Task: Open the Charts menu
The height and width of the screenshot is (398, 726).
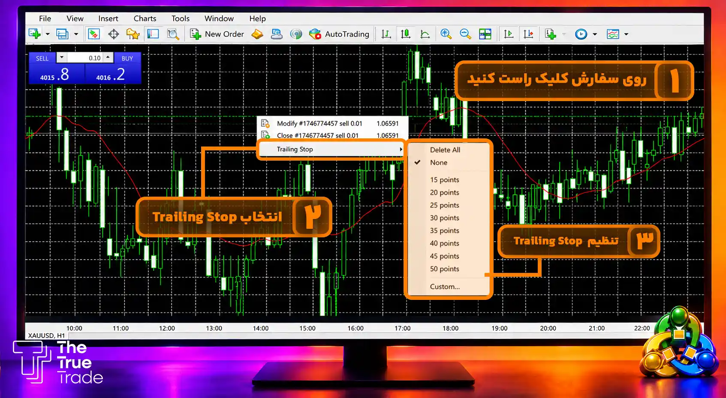Action: [x=145, y=18]
